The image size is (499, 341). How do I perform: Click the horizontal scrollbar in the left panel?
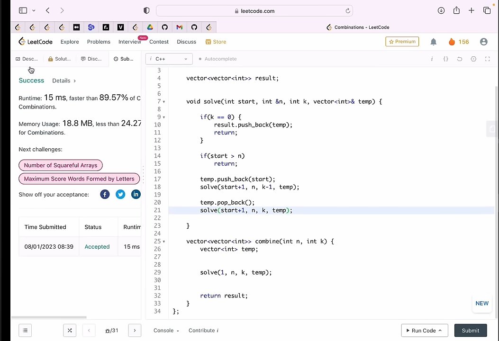(49, 317)
